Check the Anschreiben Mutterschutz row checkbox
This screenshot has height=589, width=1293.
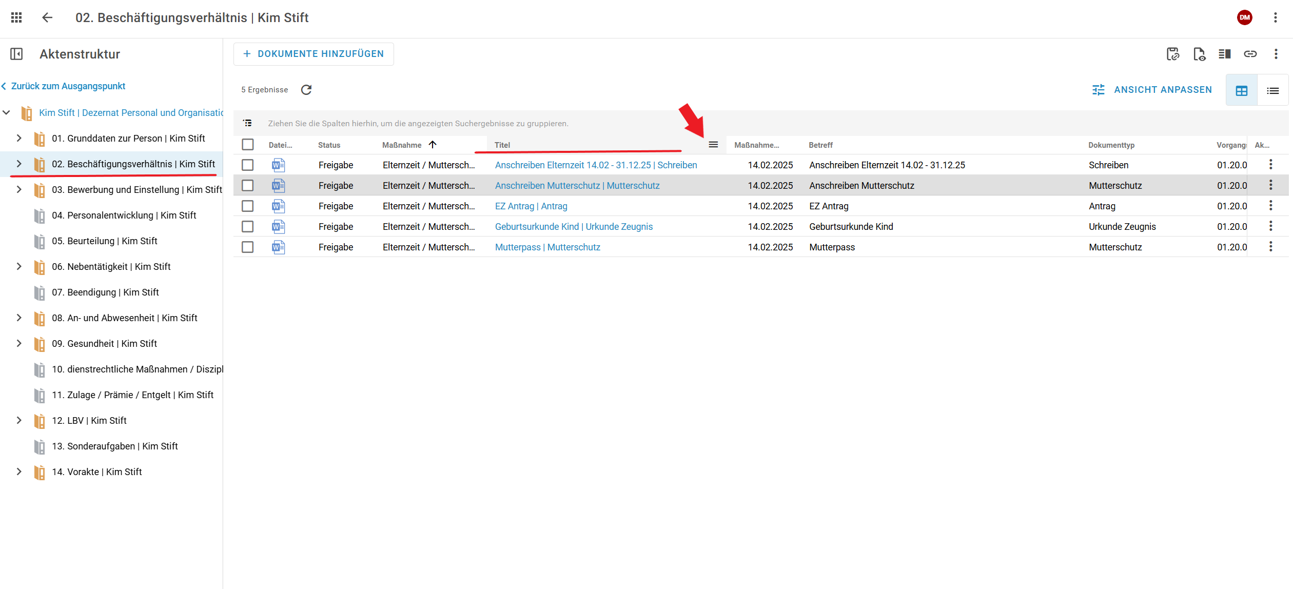point(248,185)
